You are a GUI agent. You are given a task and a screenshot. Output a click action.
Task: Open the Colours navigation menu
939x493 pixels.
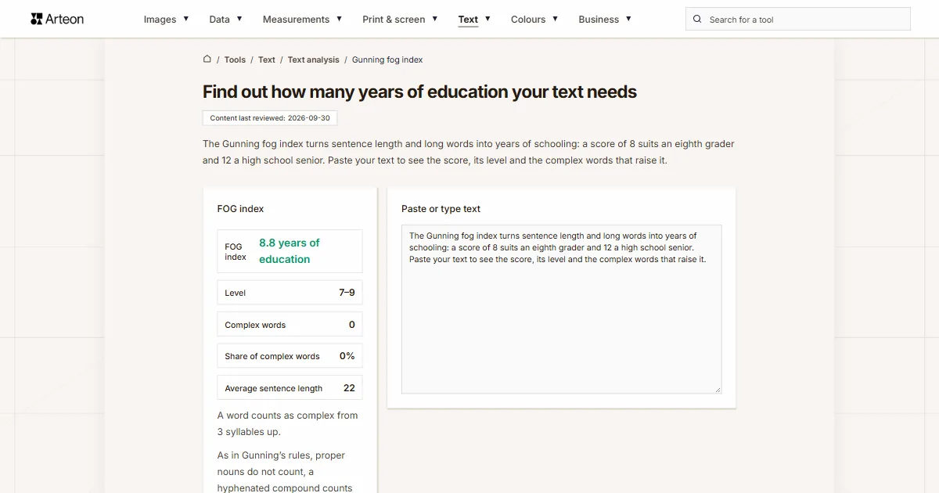pos(528,20)
